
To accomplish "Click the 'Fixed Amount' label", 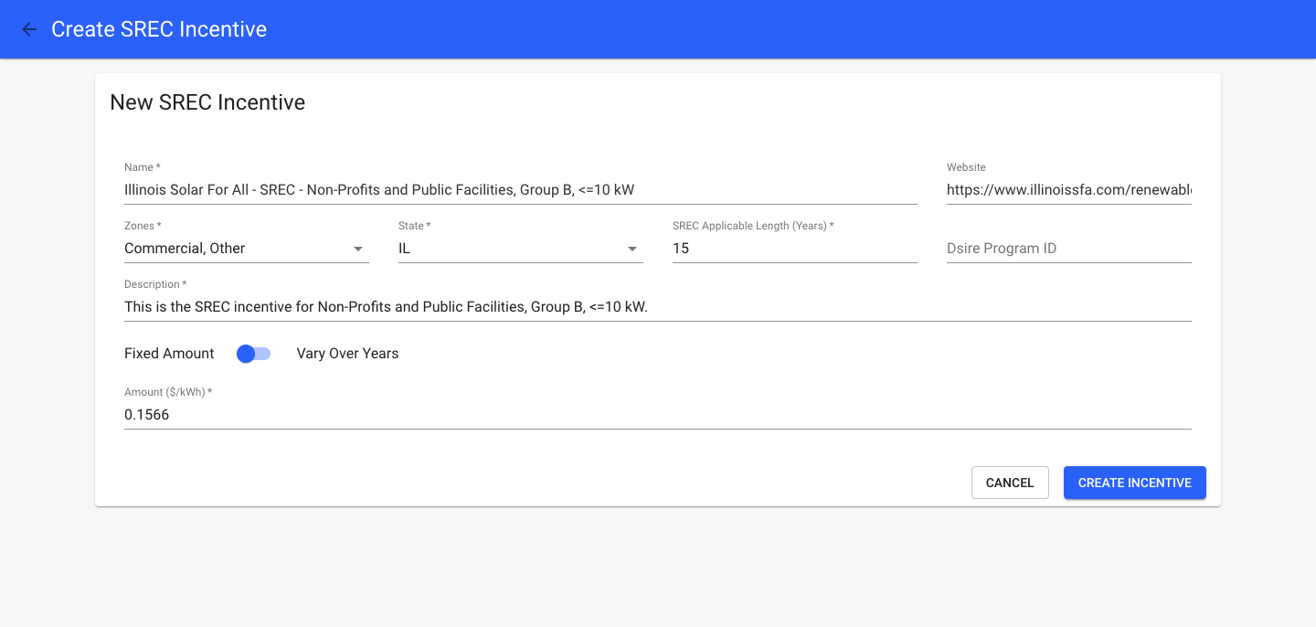I will (169, 354).
